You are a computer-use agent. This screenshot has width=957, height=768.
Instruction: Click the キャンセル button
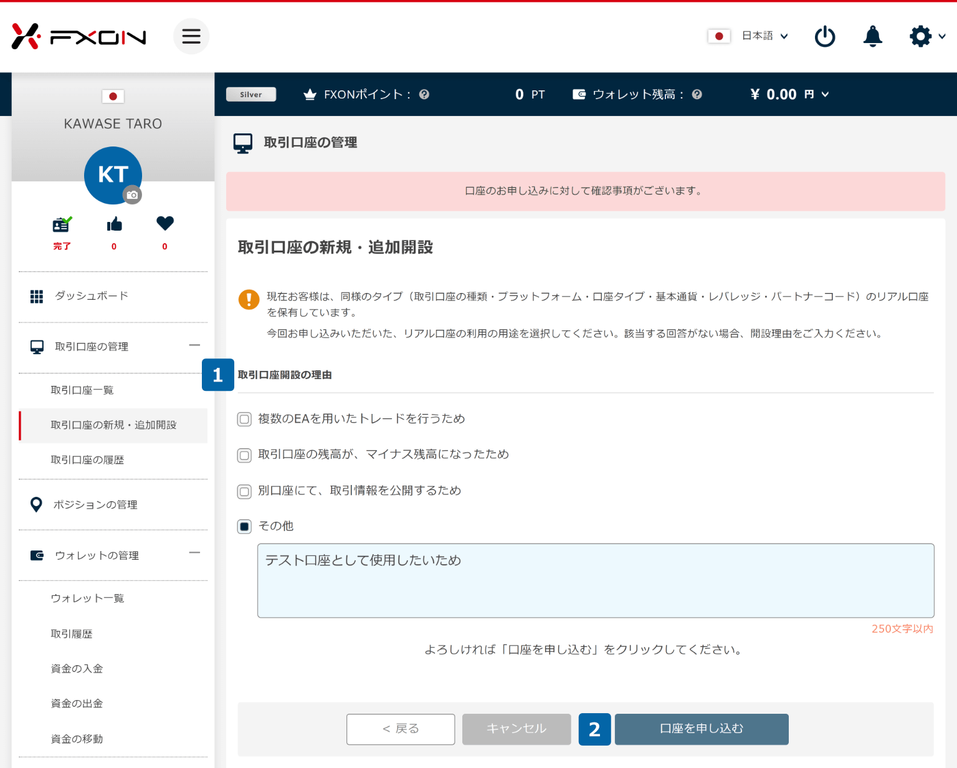coord(517,729)
